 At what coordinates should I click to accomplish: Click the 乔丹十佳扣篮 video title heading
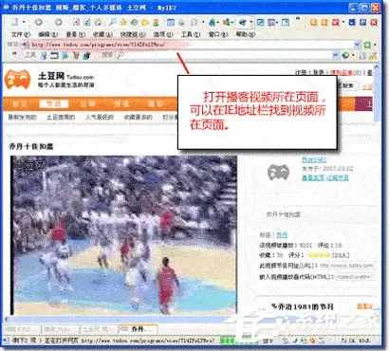[x=31, y=146]
